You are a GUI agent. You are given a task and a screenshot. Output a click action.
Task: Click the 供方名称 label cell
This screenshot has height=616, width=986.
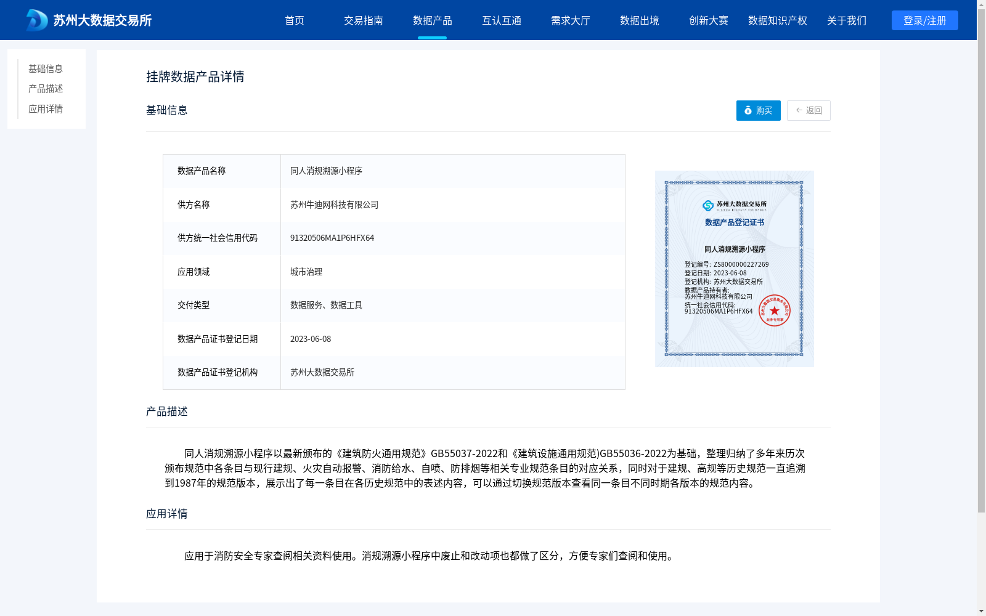222,205
